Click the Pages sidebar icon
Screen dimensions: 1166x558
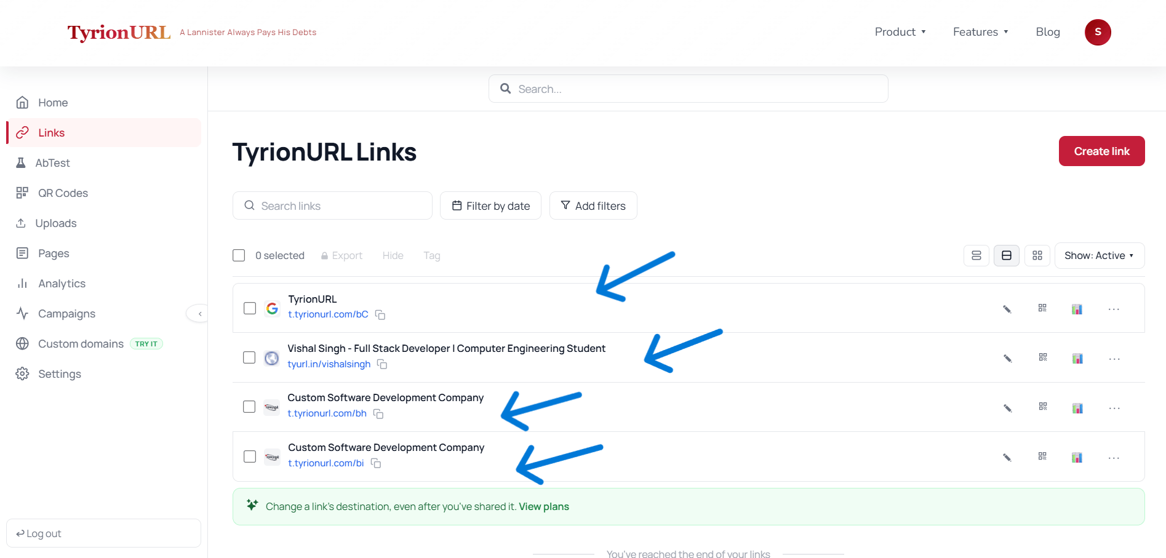tap(22, 253)
